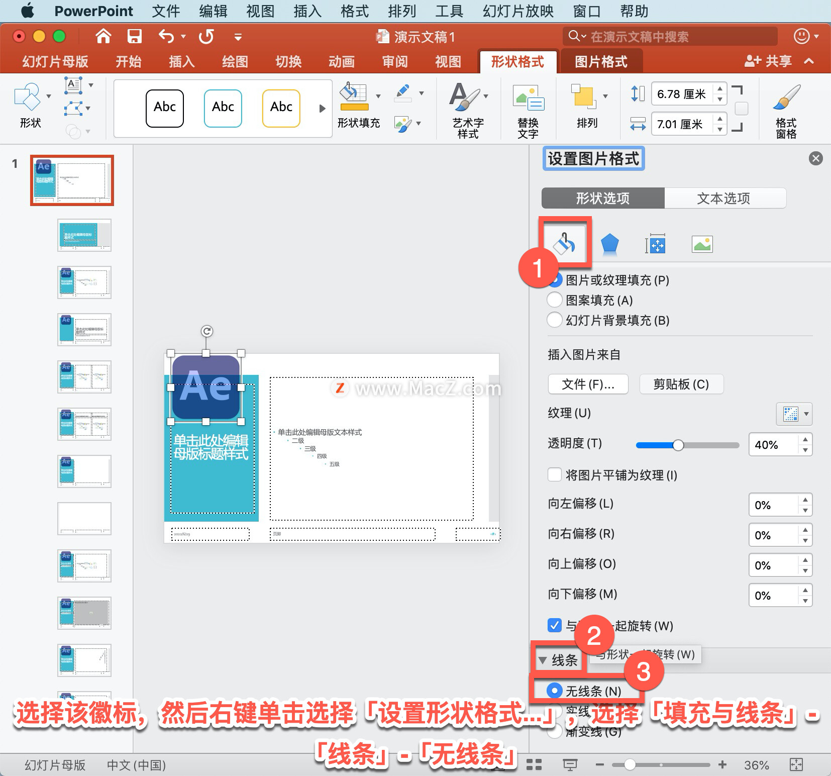Open the 形状填充 dropdown arrow
The image size is (831, 776).
[378, 96]
